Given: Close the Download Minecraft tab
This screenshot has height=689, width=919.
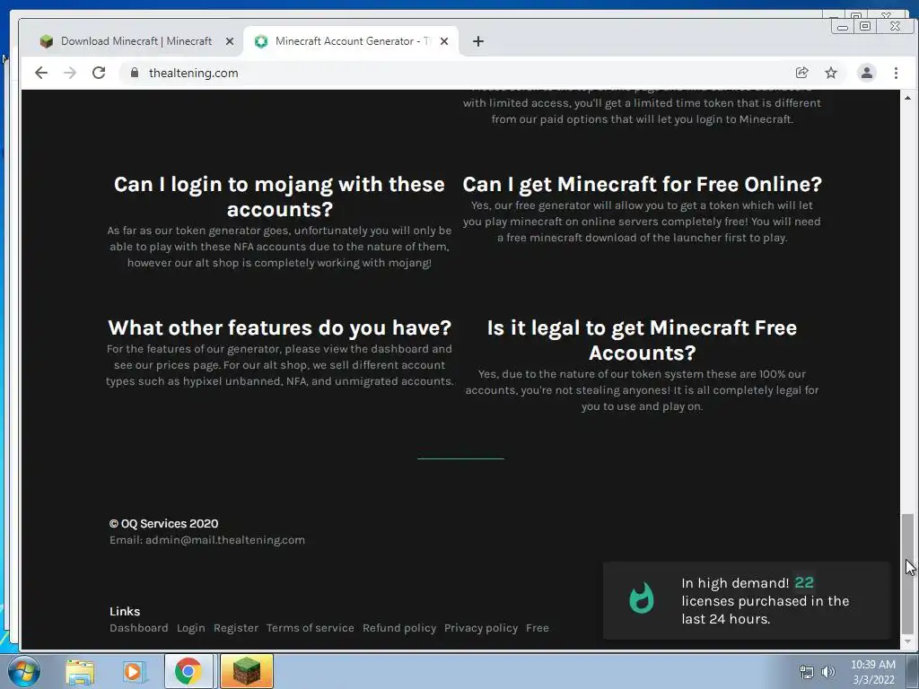Looking at the screenshot, I should point(230,41).
